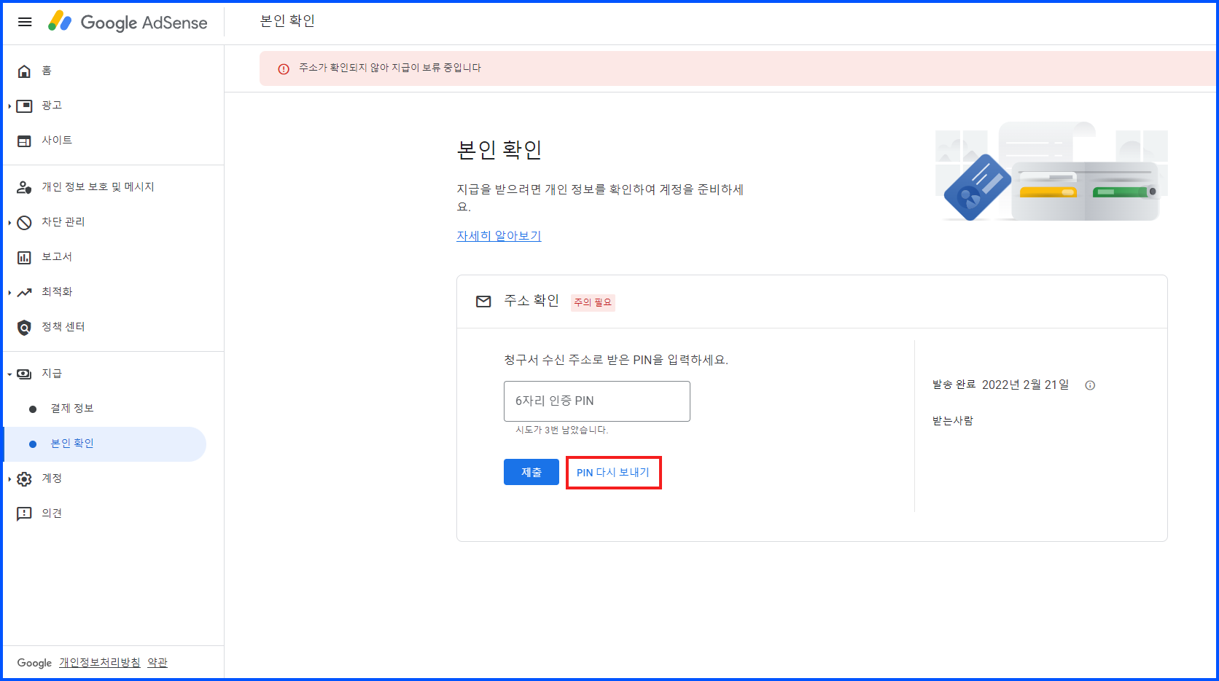Click the info icon next to 2022년 2월 21일
Viewport: 1219px width, 681px height.
pyautogui.click(x=1090, y=385)
